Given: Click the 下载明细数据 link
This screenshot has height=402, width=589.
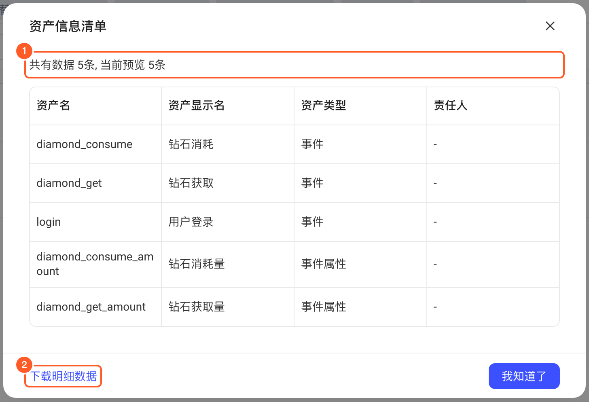Looking at the screenshot, I should (x=64, y=376).
